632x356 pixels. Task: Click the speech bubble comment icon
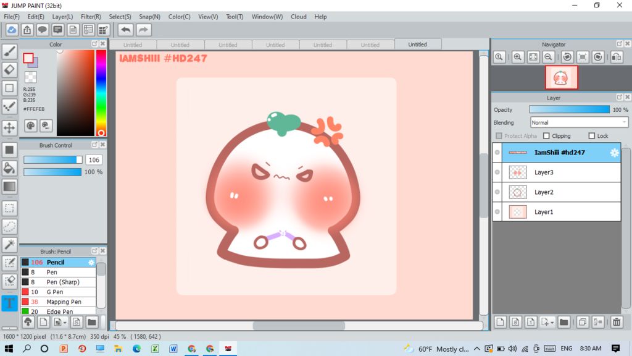click(x=43, y=30)
